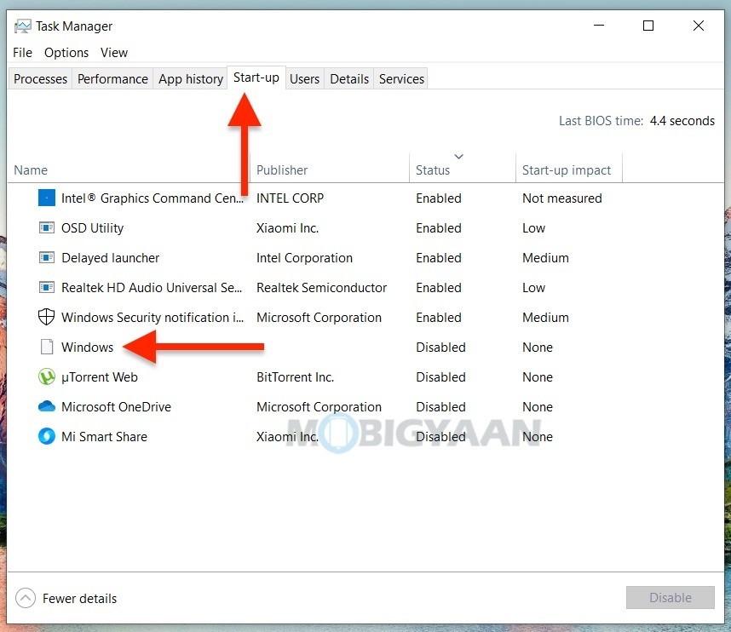731x632 pixels.
Task: Click the Fewer details label
Action: click(x=80, y=599)
